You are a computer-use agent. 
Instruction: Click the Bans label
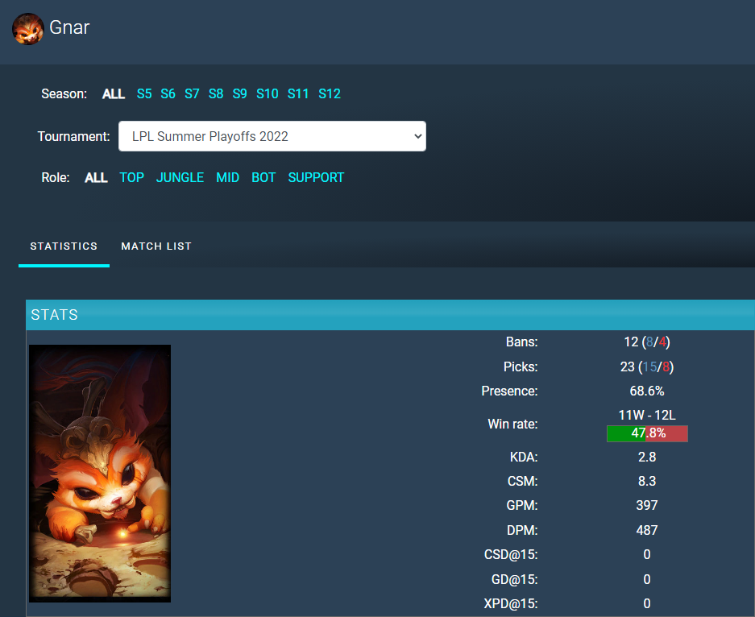pos(522,342)
